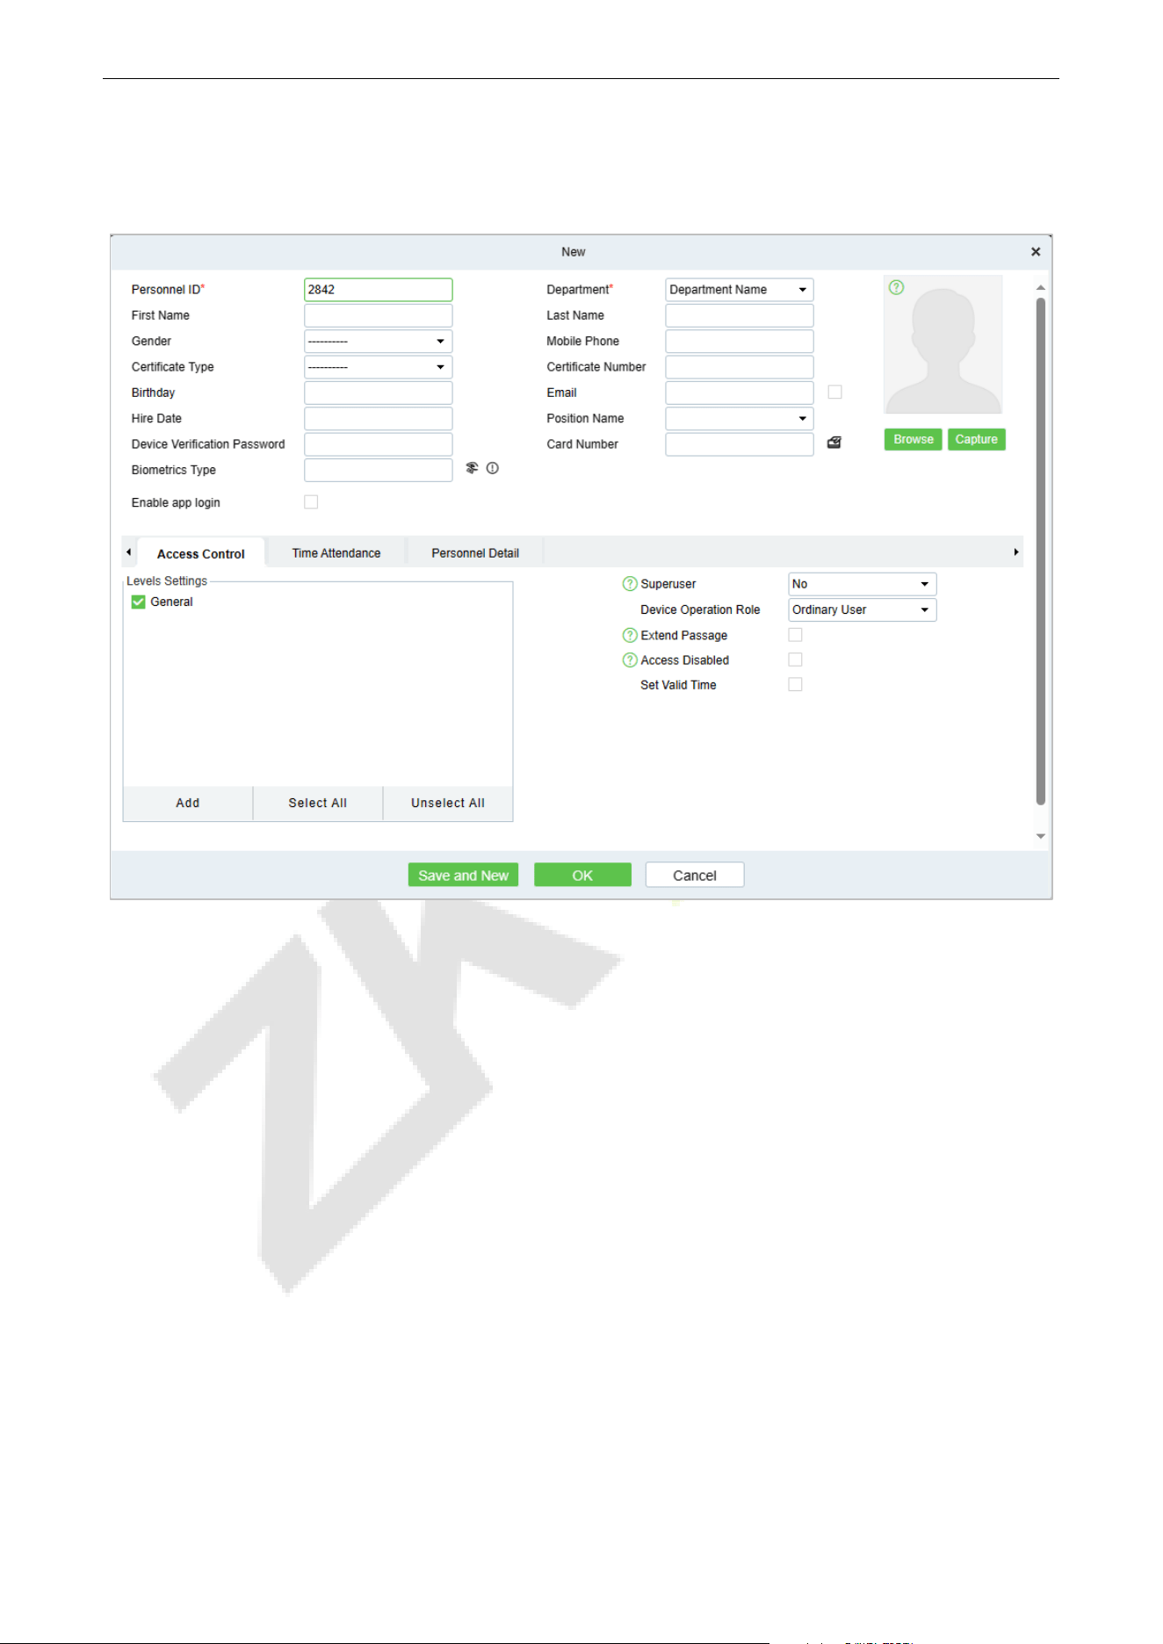Viewport: 1163px width, 1644px height.
Task: Switch to the Access Control tab
Action: [x=201, y=553]
